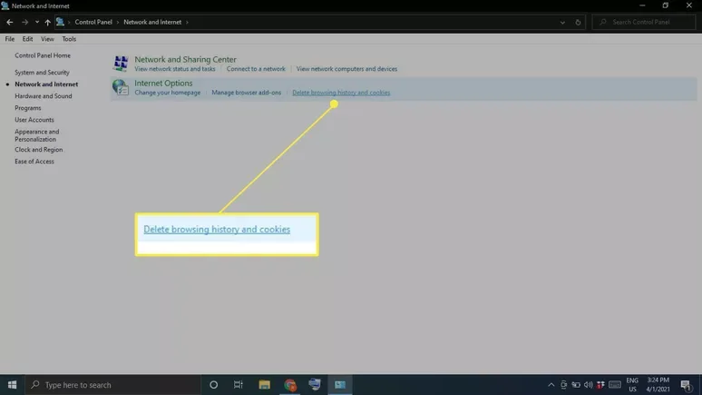
Task: Go up one level arrow
Action: point(47,22)
